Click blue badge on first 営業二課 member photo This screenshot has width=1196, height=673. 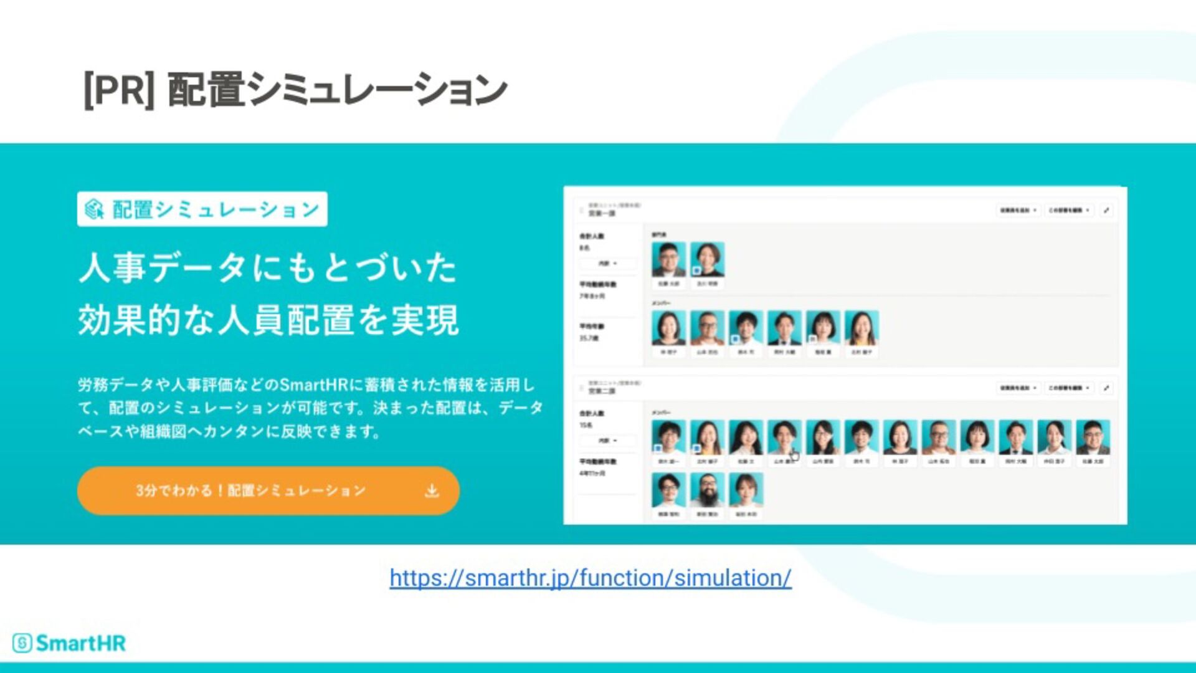coord(658,448)
